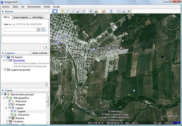The height and width of the screenshot is (126, 182).
Task: Enable the Carreteras layer checkbox
Action: pos(8,121)
